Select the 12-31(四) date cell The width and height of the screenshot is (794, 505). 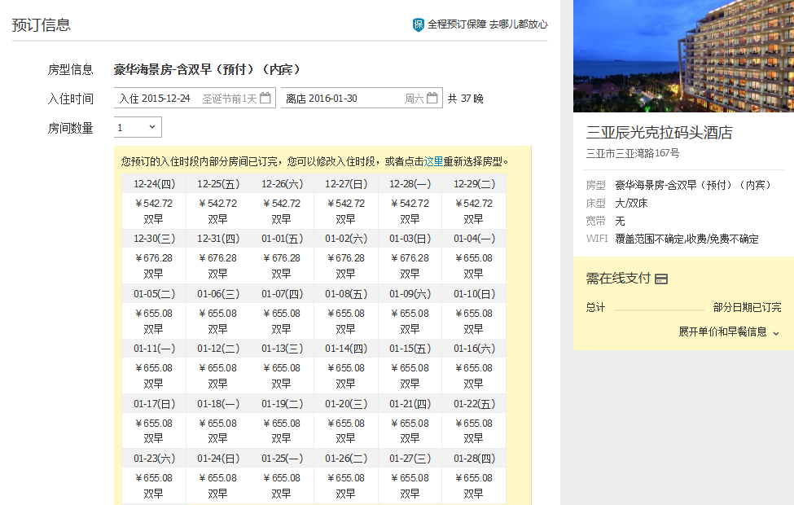click(218, 239)
